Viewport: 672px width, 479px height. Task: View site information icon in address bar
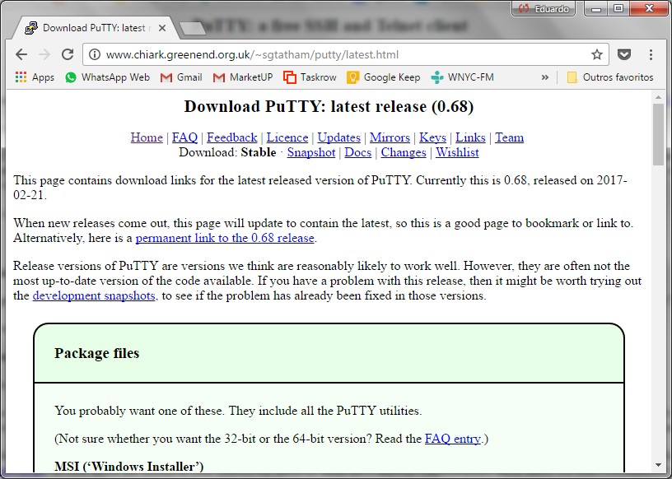(x=95, y=54)
